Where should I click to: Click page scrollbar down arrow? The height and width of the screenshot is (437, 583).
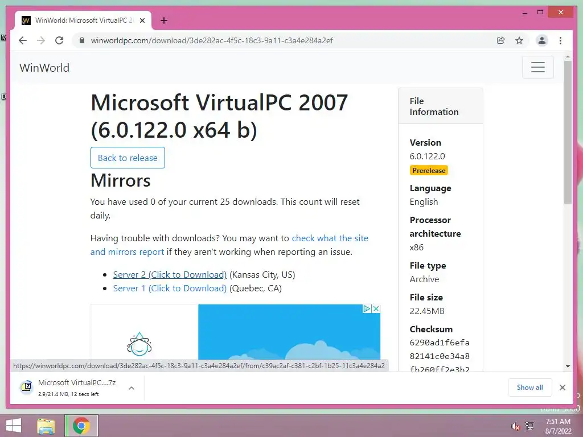(568, 366)
